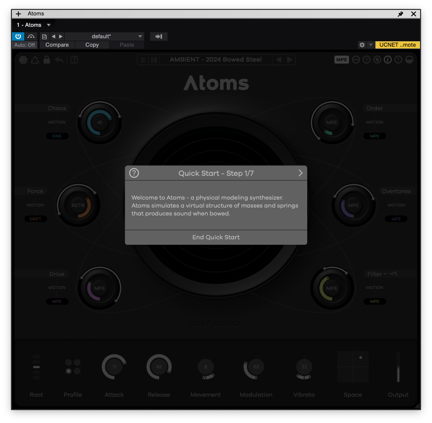Go to previous host preset arrow

point(54,36)
